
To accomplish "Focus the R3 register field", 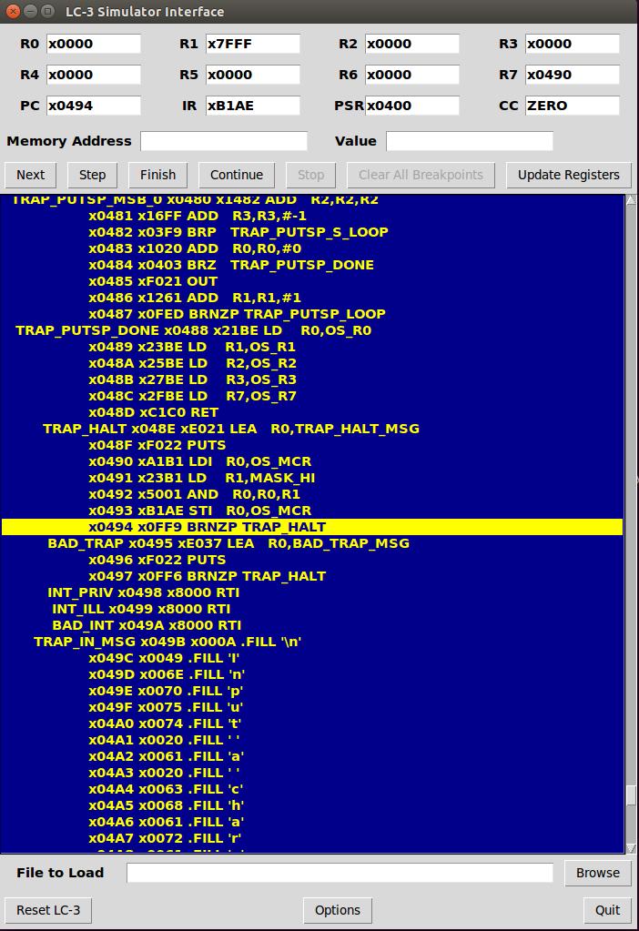I will coord(572,44).
